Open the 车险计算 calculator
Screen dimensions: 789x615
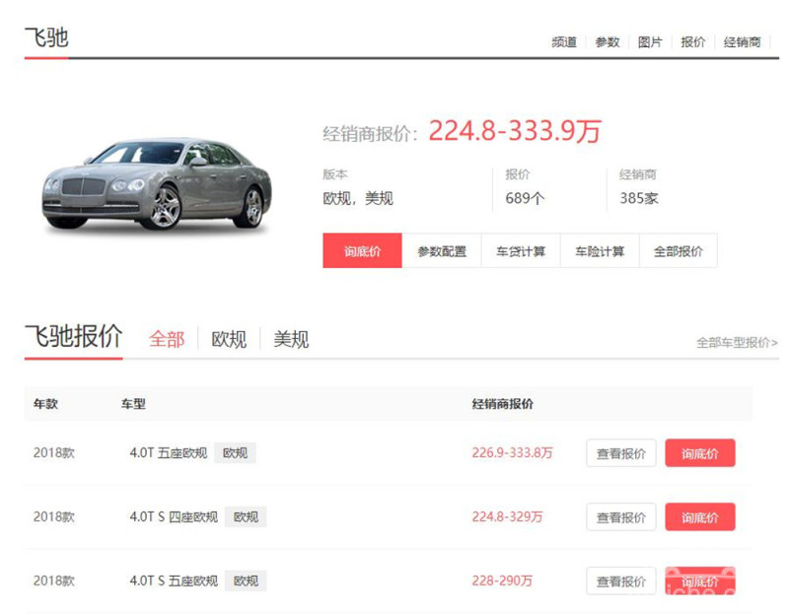click(x=600, y=251)
